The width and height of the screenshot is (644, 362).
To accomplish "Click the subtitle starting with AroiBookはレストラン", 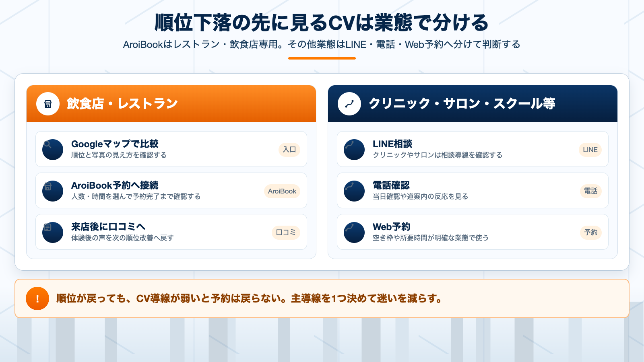I will 322,44.
